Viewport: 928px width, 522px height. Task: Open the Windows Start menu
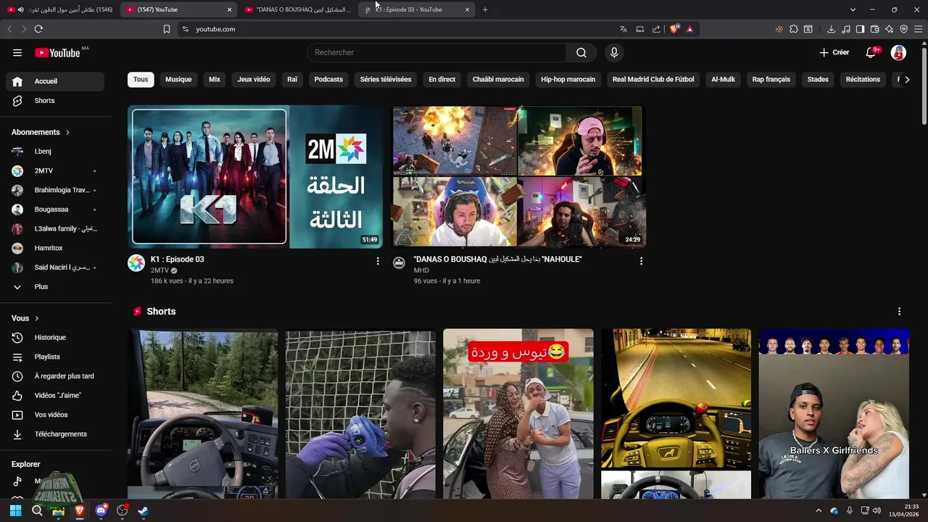[15, 510]
